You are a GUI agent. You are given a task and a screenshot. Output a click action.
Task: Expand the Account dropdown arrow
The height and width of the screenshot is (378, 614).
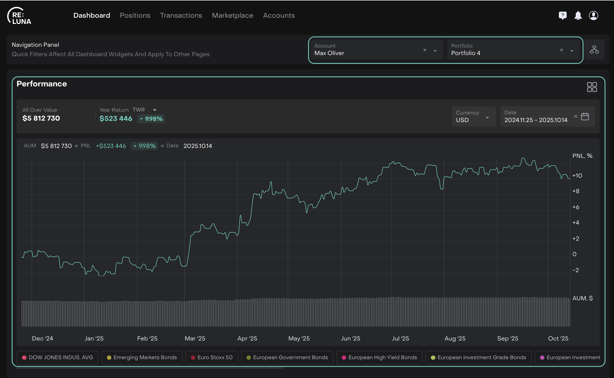point(435,51)
